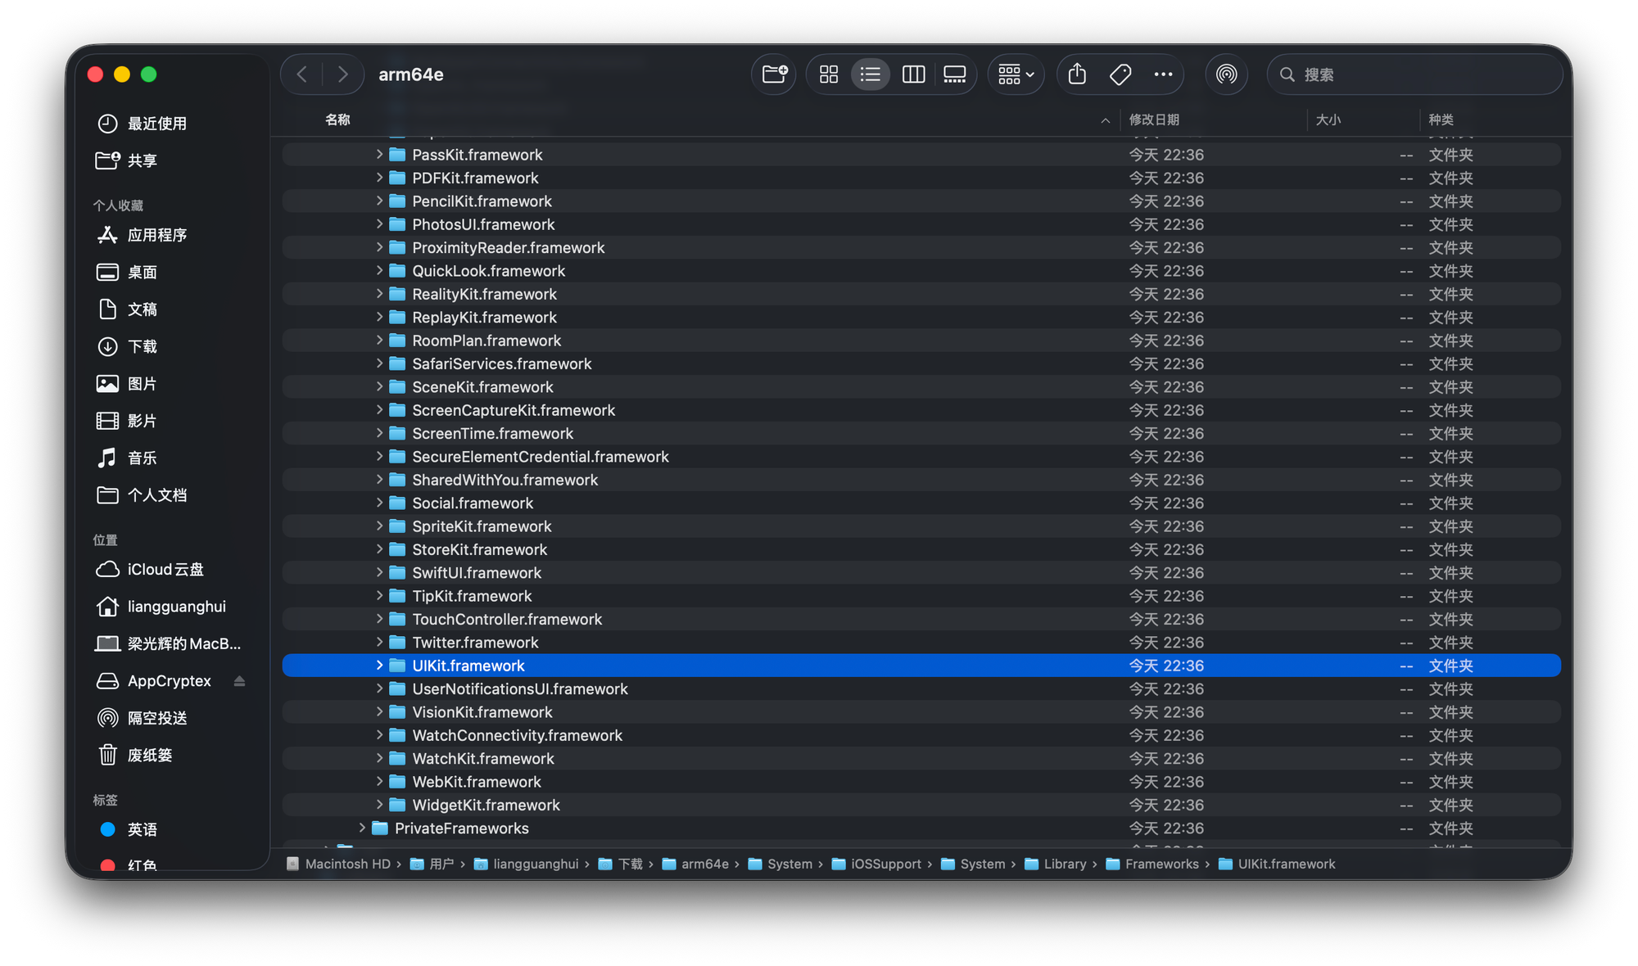Expand the UIKit.framework folder
Viewport: 1638px width, 966px height.
tap(379, 665)
